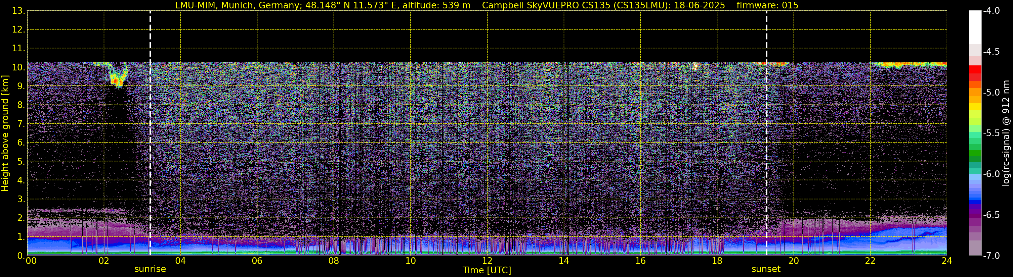Screen dimensions: 1013x277
Task: Click the 'sunrise' label below the axis
Action: [x=150, y=269]
